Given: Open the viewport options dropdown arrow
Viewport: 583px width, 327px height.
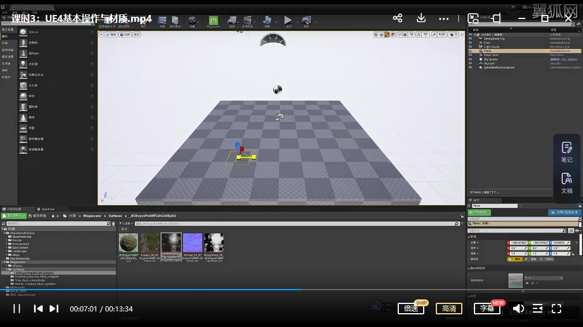Looking at the screenshot, I should 101,35.
